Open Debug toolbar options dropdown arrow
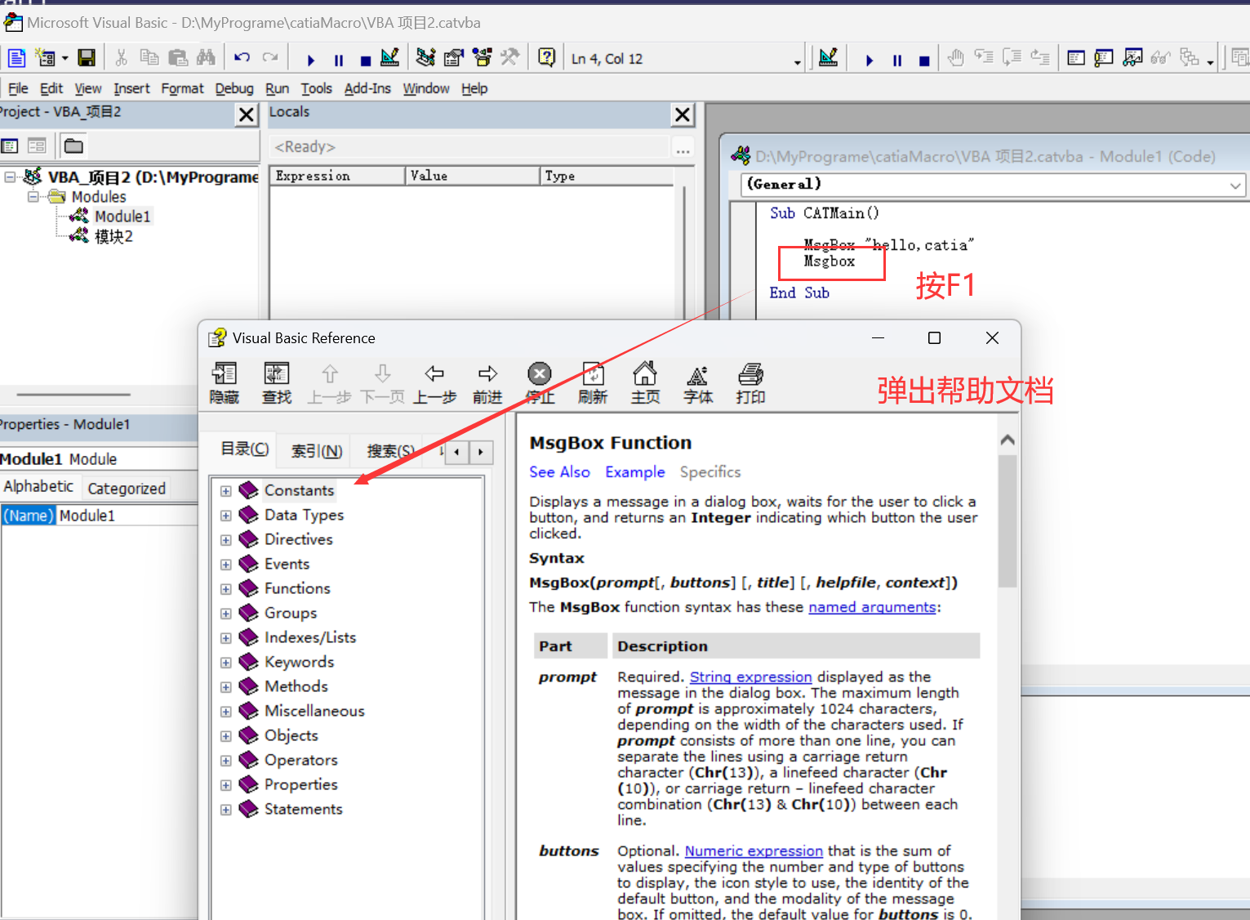 (1211, 62)
